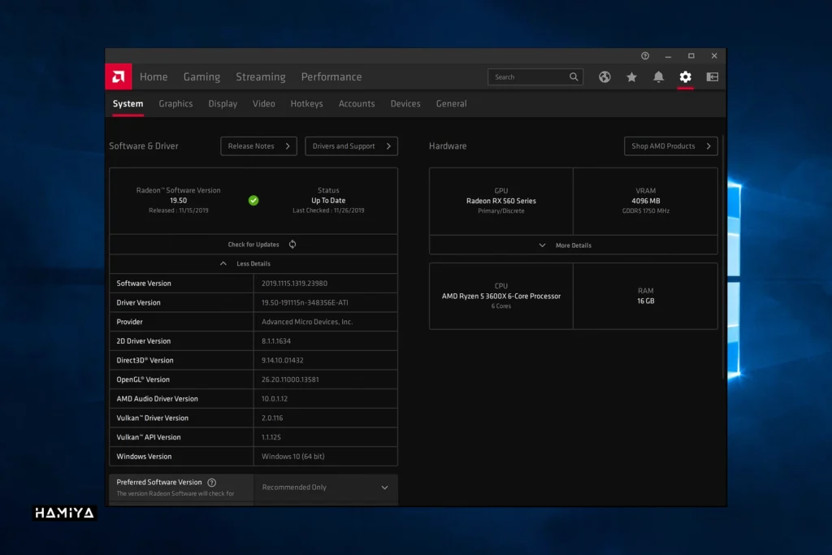Click the Driver Version value 19.50-191115n-348356E-ATI

[x=305, y=302]
